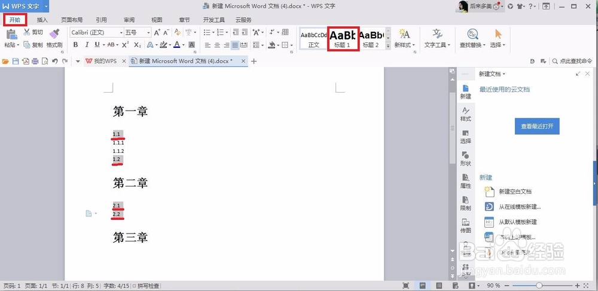Insert table via grid icon
Screen dimensions: 598x291
tap(285, 32)
